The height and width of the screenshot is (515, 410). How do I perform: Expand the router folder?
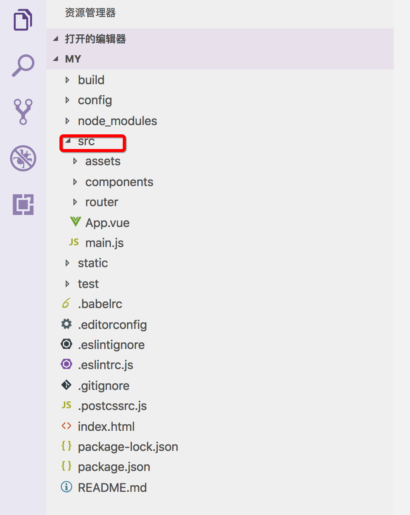[x=75, y=202]
